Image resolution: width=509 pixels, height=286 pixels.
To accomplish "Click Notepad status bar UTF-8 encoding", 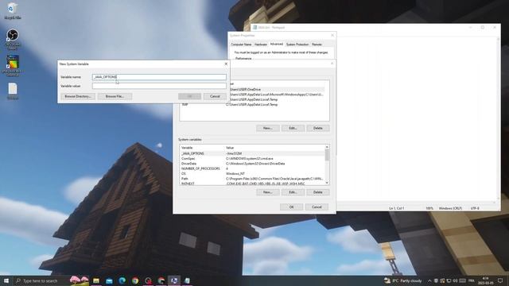I will (x=475, y=208).
